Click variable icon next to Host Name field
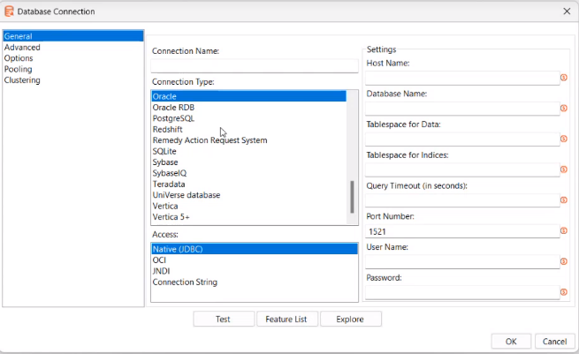Viewport: 579px width, 354px height. click(x=564, y=79)
